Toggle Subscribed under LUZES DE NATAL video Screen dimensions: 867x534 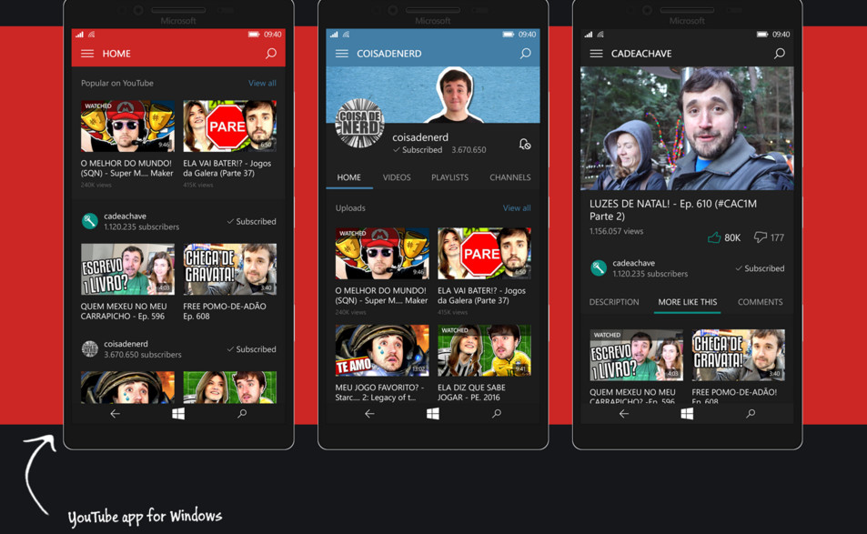click(x=760, y=268)
